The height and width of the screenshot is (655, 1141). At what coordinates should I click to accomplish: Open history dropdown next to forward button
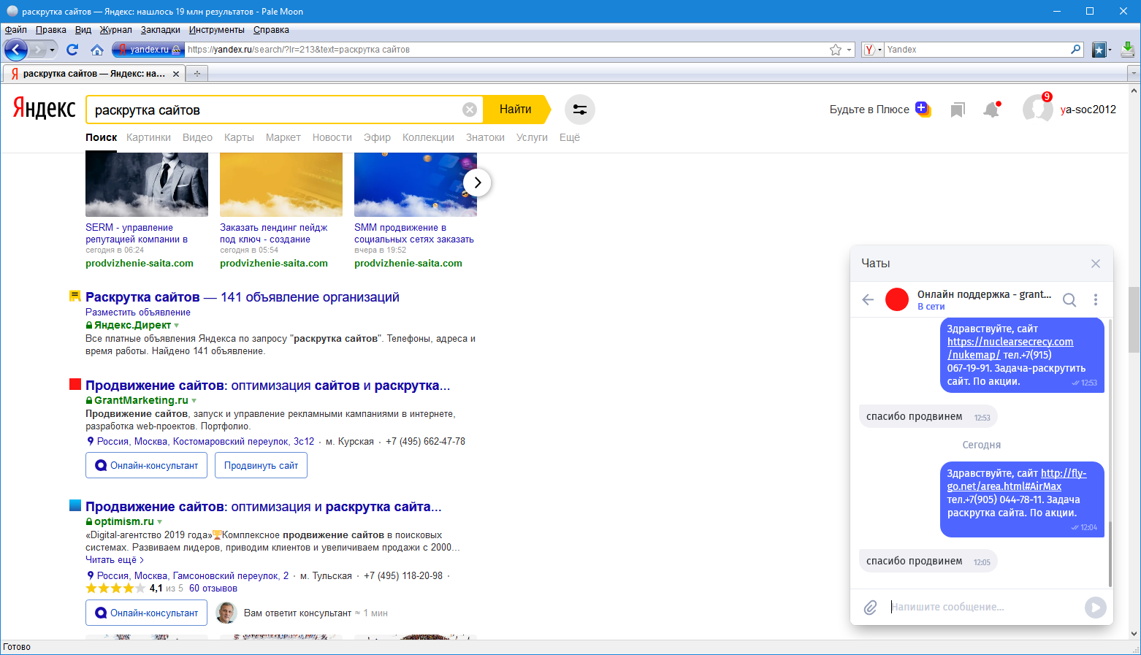pos(52,50)
